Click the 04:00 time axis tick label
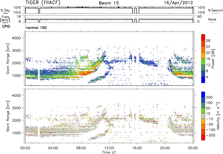 (53, 148)
